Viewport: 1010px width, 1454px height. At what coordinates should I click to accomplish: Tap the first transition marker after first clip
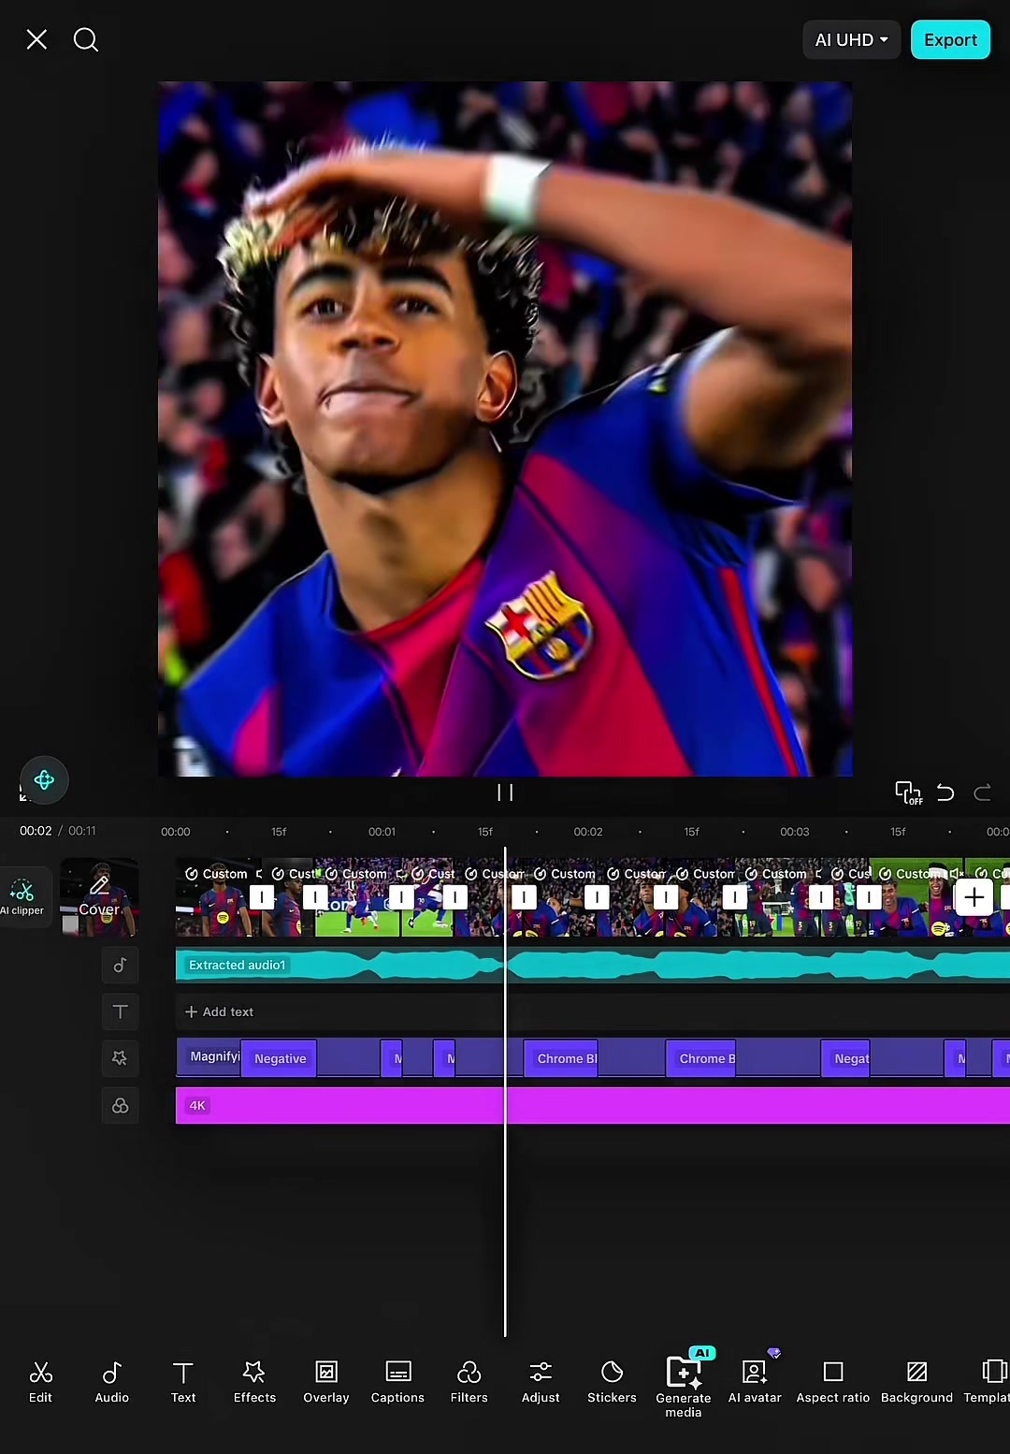pos(262,897)
